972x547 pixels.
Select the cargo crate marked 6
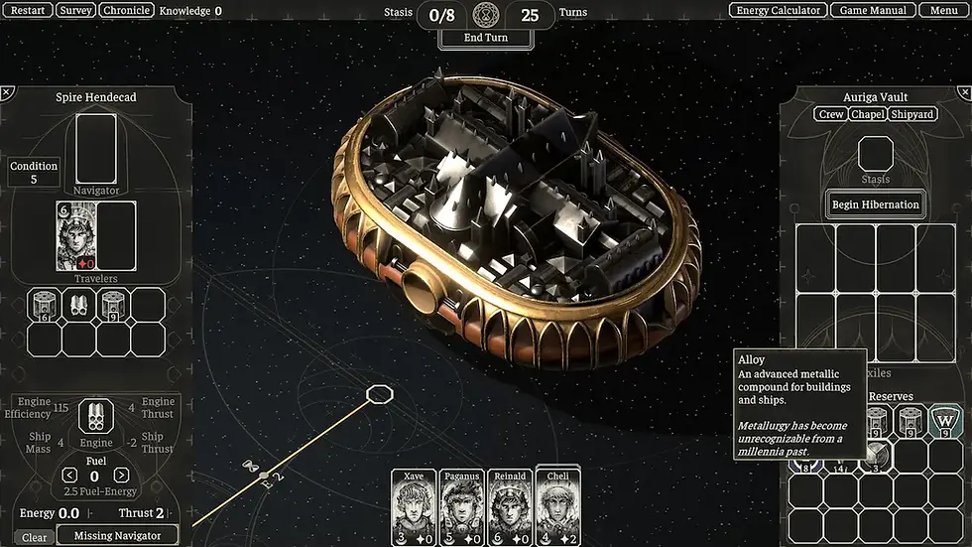click(44, 305)
